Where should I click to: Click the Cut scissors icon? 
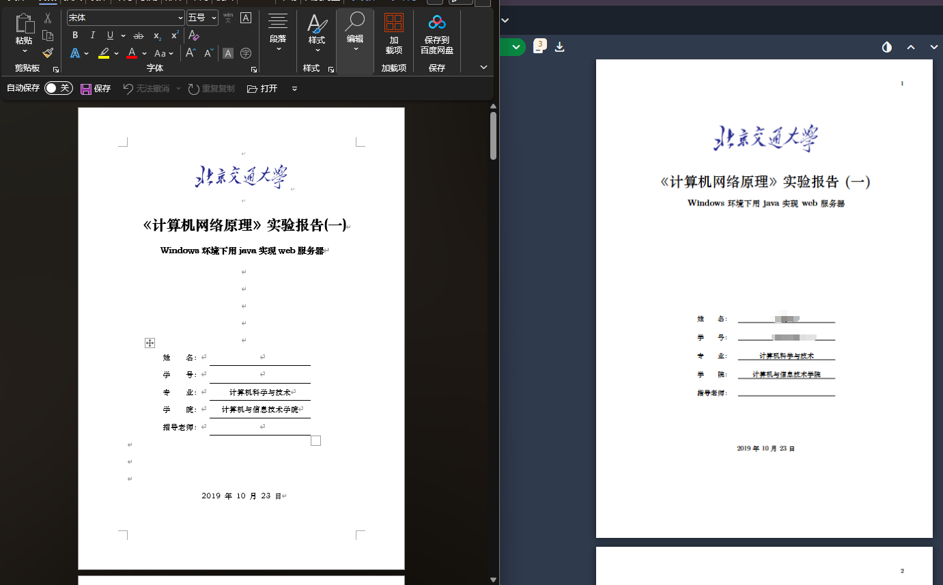click(48, 18)
